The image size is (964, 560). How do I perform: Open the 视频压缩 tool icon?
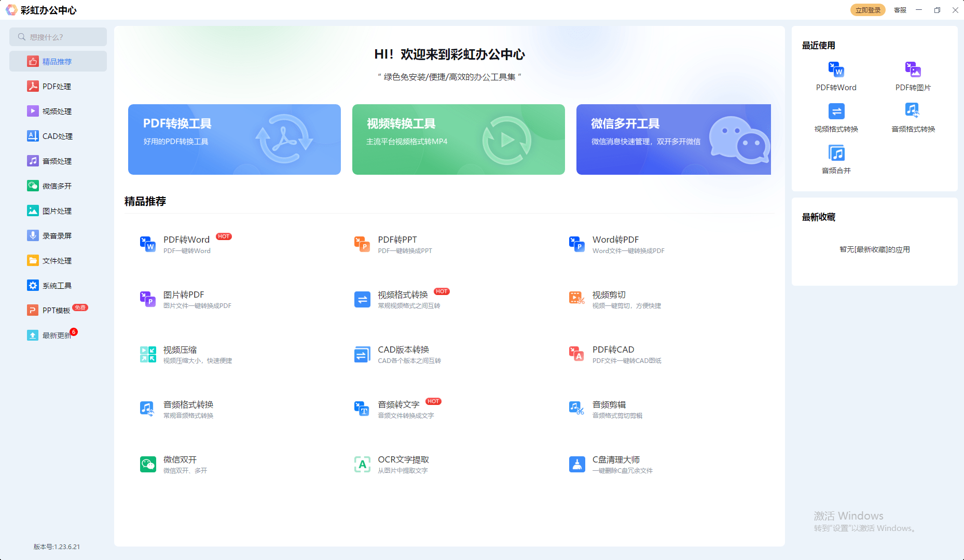[148, 354]
